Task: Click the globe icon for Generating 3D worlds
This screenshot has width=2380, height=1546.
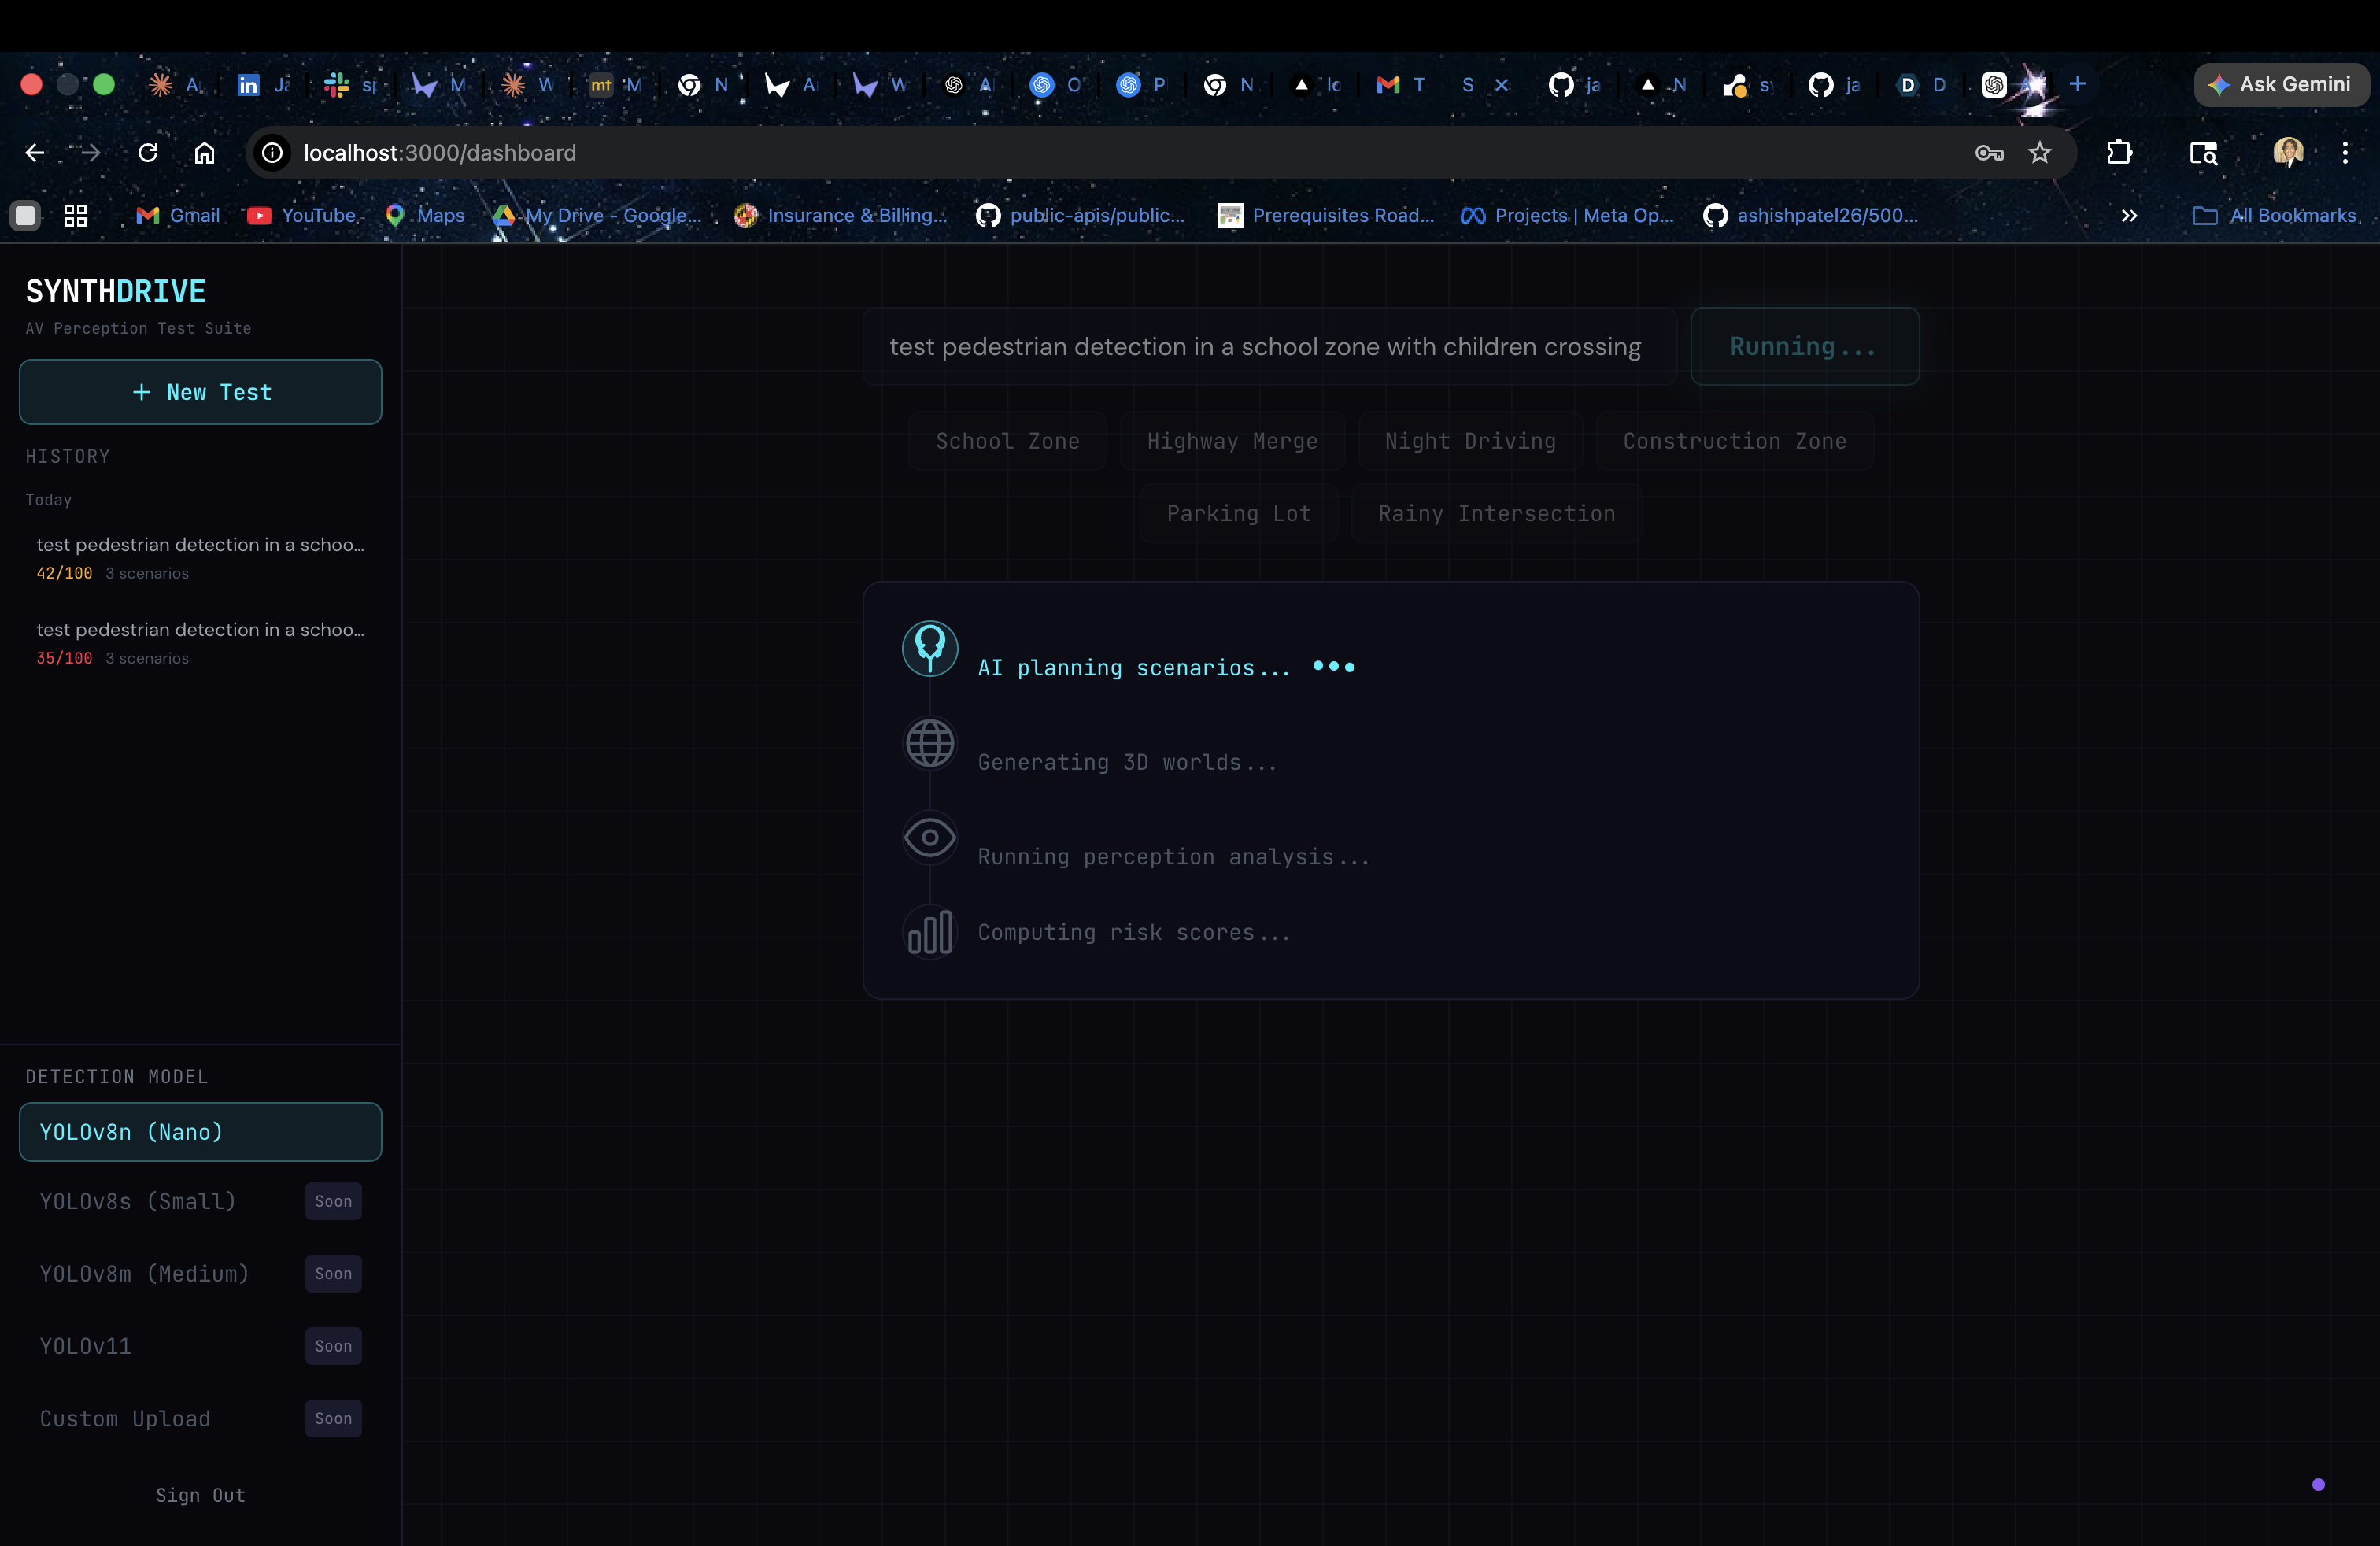Action: pos(929,744)
